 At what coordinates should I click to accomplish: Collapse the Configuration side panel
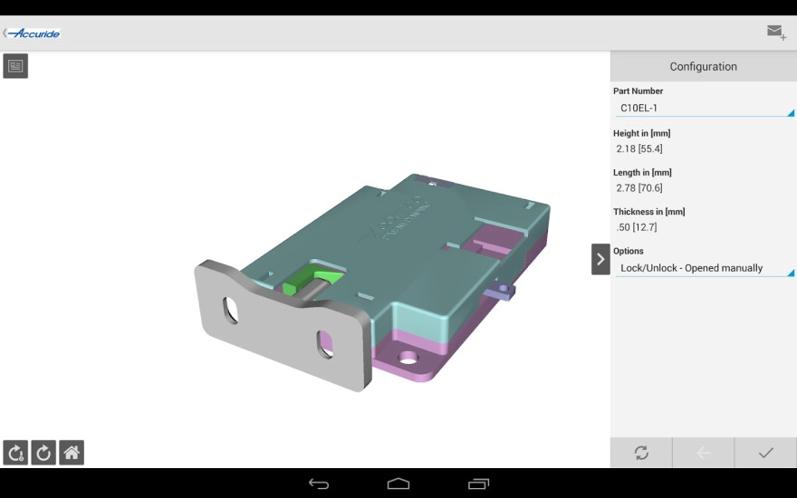[600, 259]
